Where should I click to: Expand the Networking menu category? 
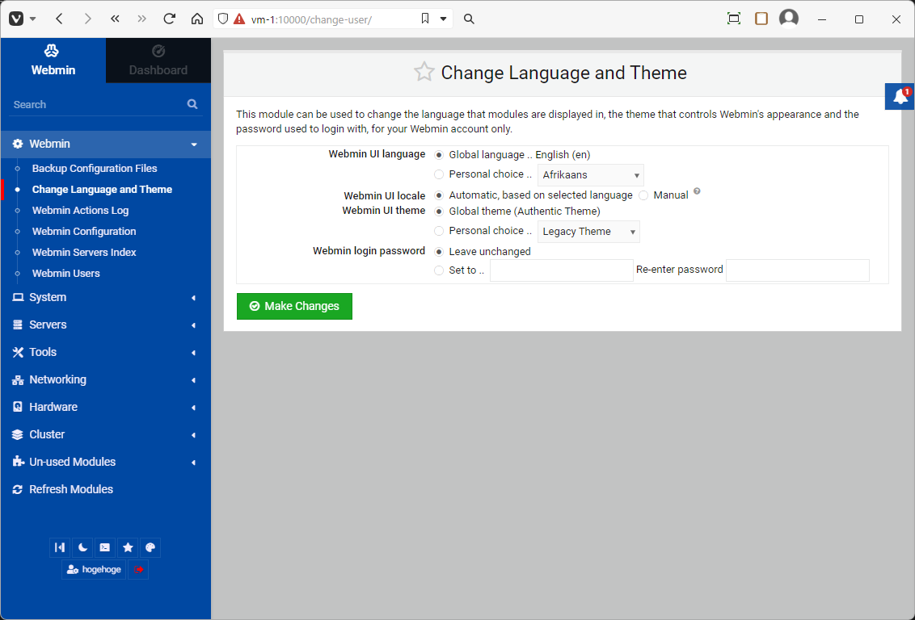[x=106, y=379]
